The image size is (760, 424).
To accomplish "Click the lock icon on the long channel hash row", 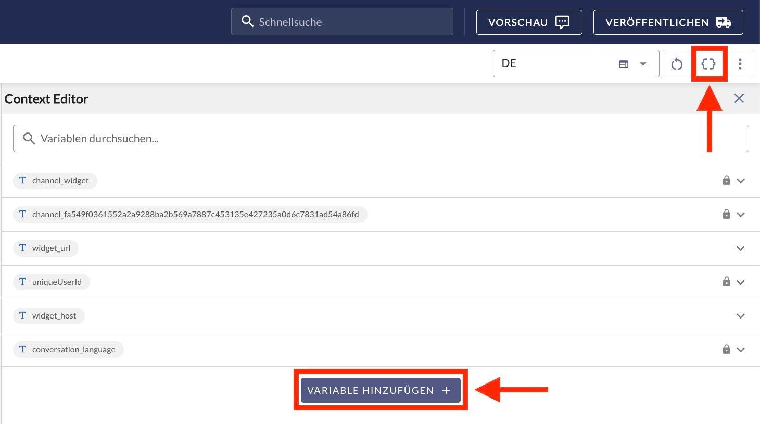I will 726,214.
